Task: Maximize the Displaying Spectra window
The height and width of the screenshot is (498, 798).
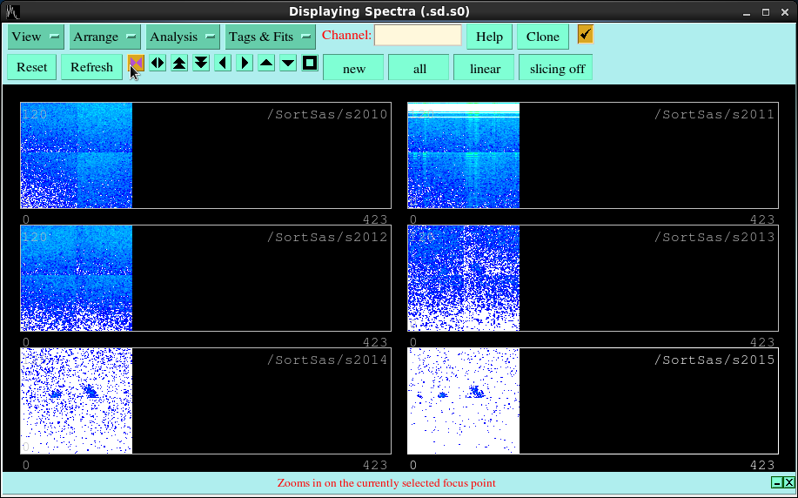Action: [x=766, y=12]
